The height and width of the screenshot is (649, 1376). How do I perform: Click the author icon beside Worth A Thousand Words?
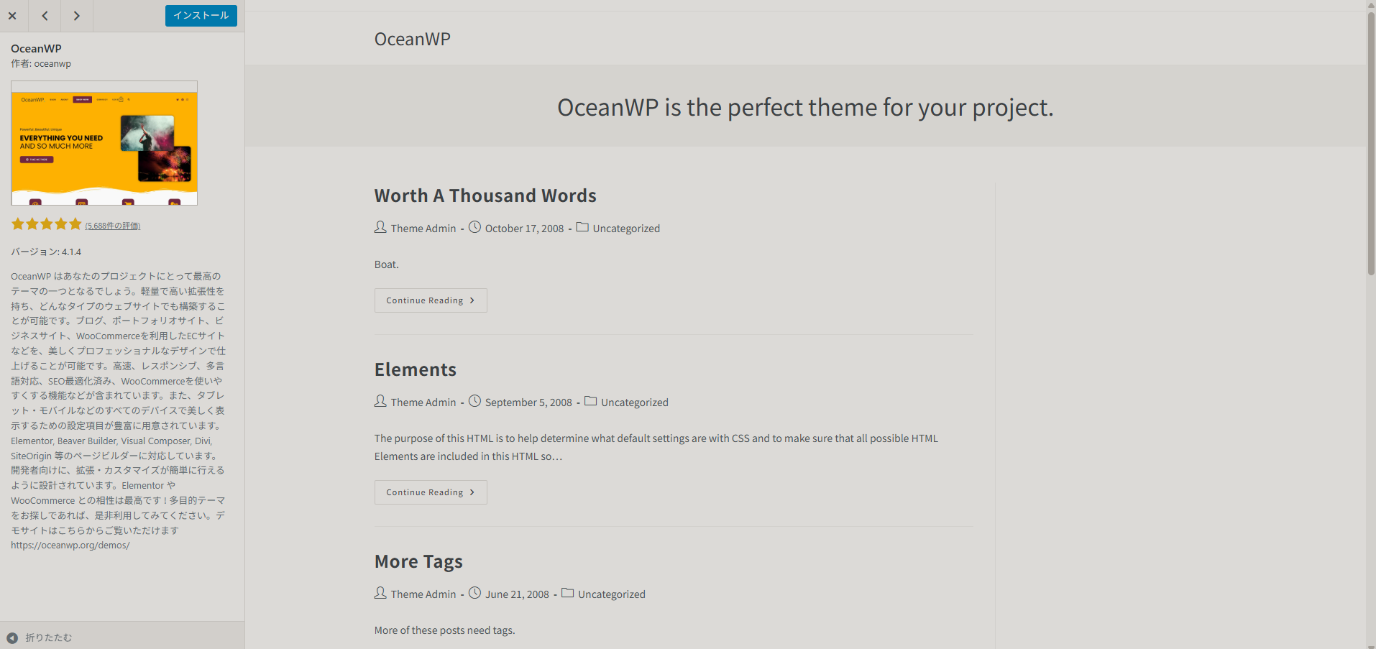coord(380,227)
